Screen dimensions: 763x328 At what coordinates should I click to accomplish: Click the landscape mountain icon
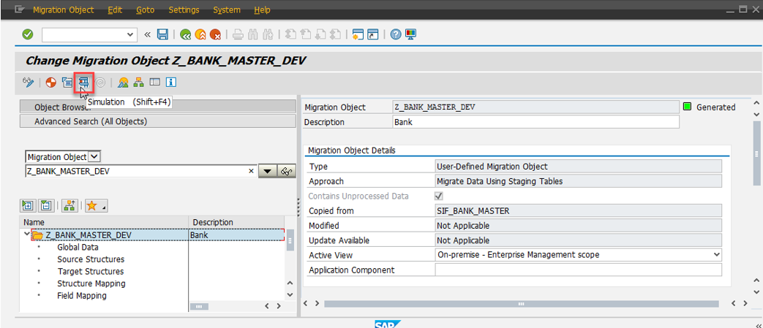coord(123,82)
